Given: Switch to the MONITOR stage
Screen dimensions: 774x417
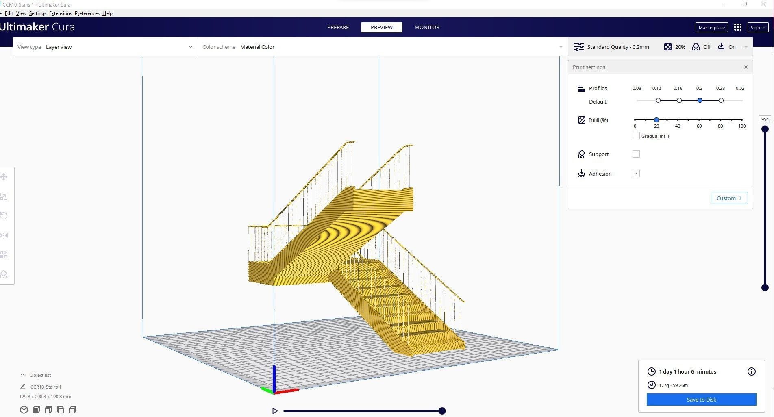Looking at the screenshot, I should [427, 27].
